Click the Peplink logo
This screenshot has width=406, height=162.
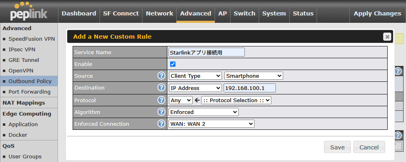coord(29,11)
